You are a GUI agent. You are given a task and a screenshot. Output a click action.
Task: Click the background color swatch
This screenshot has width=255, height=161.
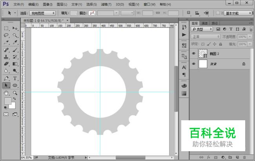point(13,106)
